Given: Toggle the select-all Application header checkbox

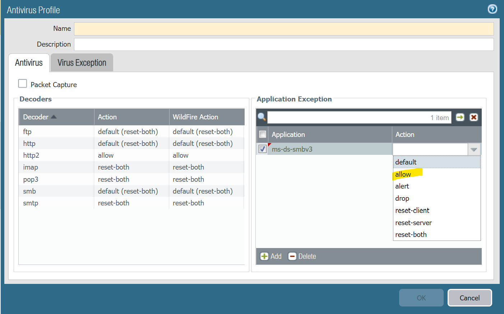Looking at the screenshot, I should coord(263,134).
